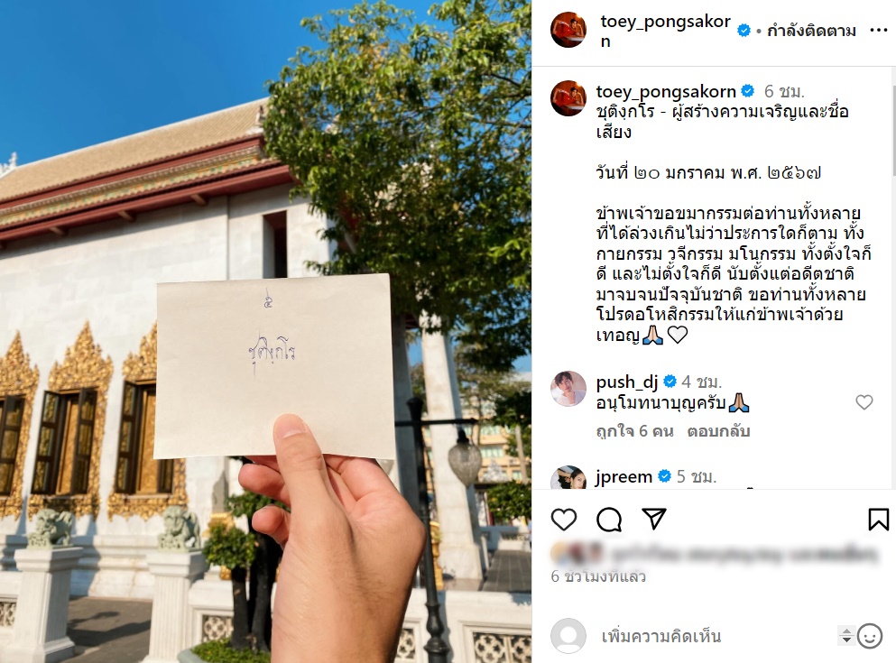View the ถูกใจ 6 คน likes list
This screenshot has height=663, width=896.
pos(634,431)
